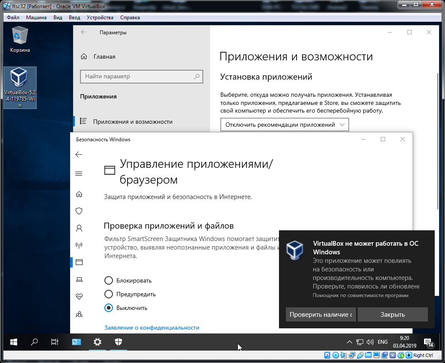Select app and browser control sidebar icon
The width and height of the screenshot is (445, 363).
click(79, 262)
